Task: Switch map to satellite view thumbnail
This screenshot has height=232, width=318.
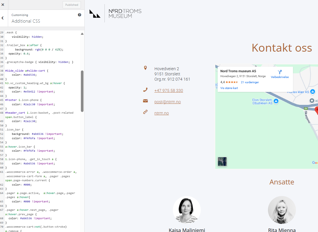Action: point(222,162)
